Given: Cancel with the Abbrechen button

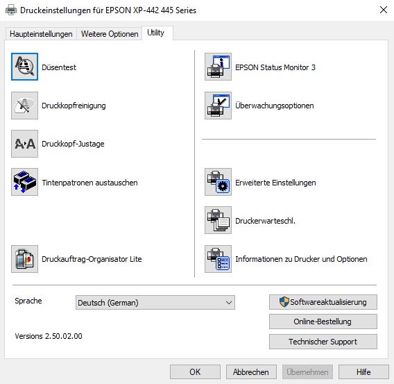Looking at the screenshot, I should pos(251,372).
